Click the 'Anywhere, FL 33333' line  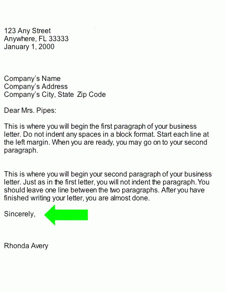(x=36, y=39)
